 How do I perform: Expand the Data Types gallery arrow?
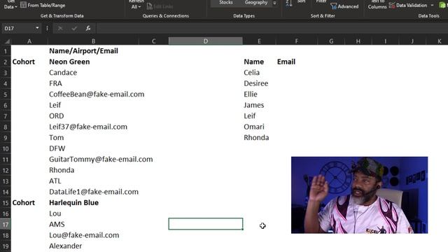click(x=274, y=3)
